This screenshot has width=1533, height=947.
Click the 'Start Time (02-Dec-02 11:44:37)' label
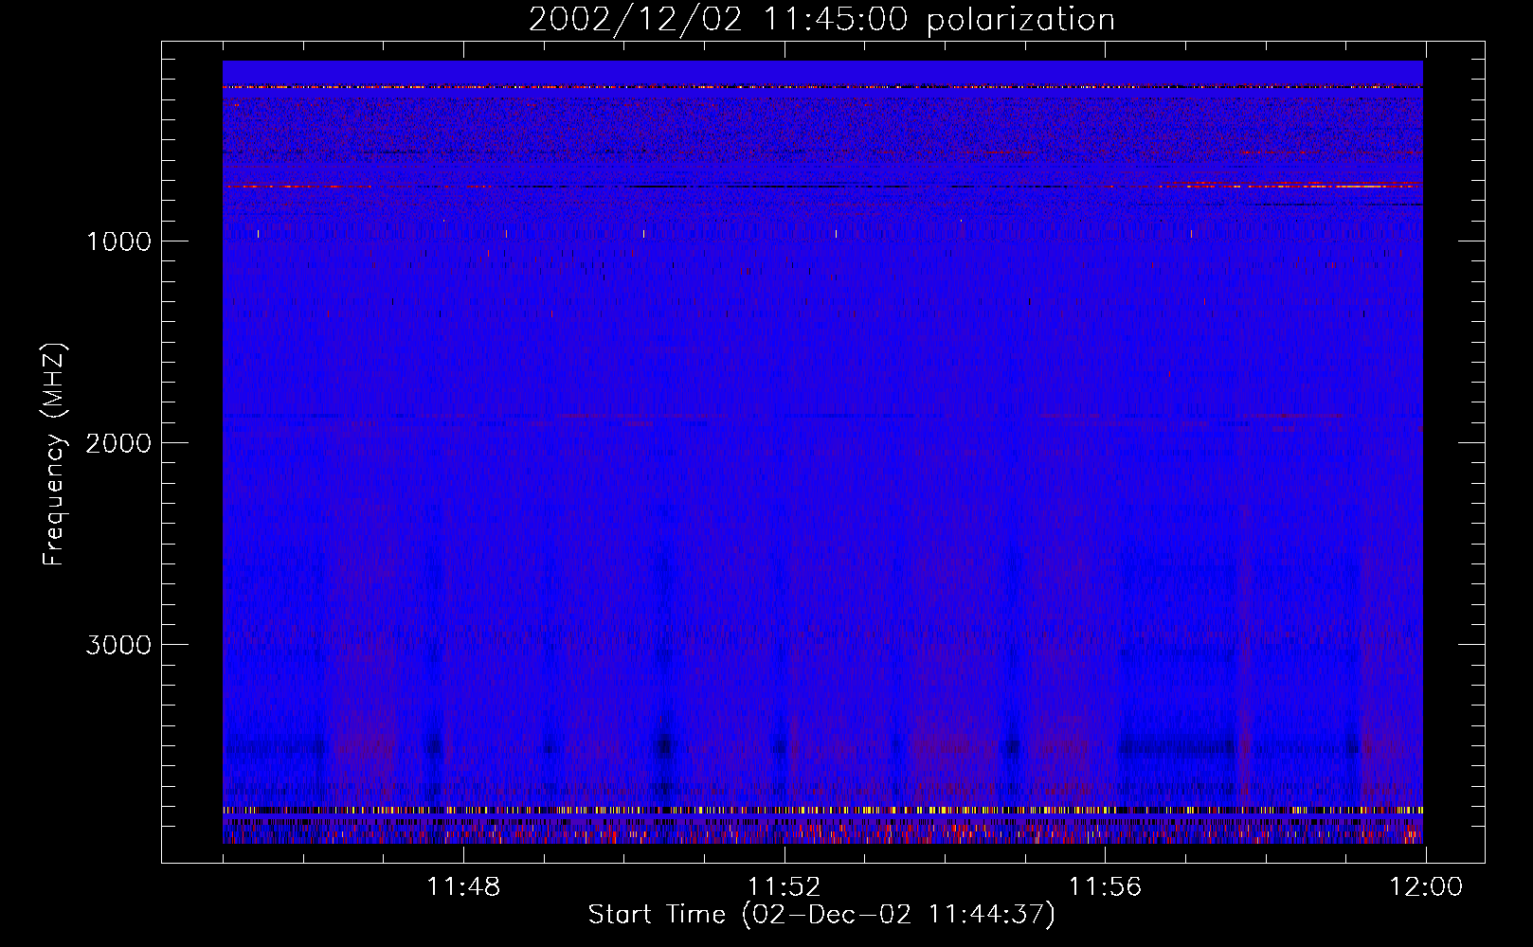821,915
